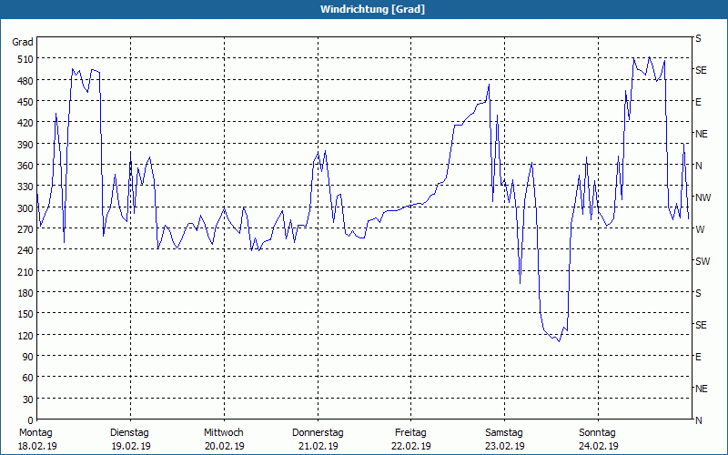728x455 pixels.
Task: Select the 300 value on left axis
Action: tap(26, 208)
